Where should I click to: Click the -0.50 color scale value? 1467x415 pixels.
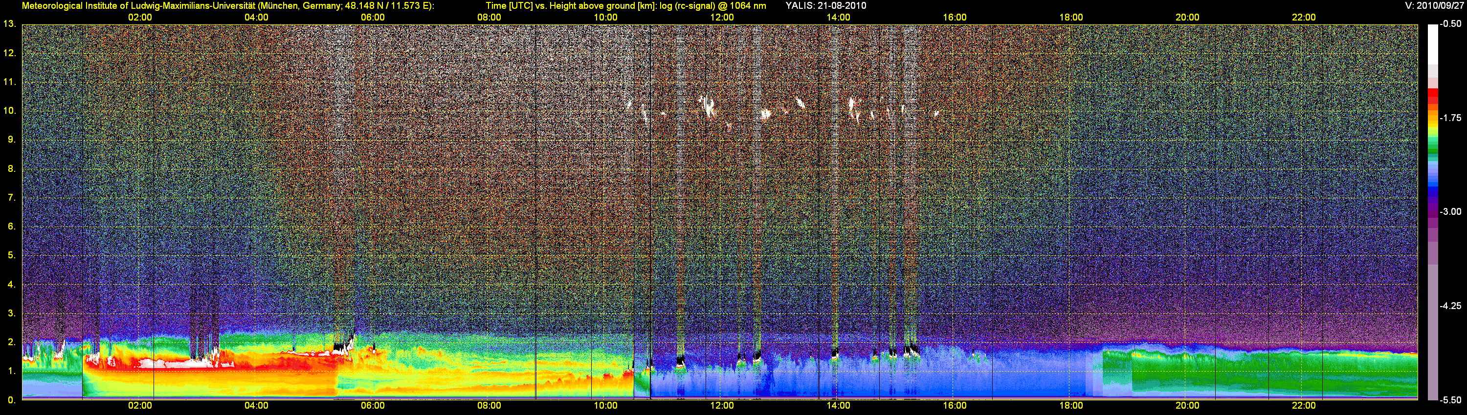click(x=1450, y=24)
